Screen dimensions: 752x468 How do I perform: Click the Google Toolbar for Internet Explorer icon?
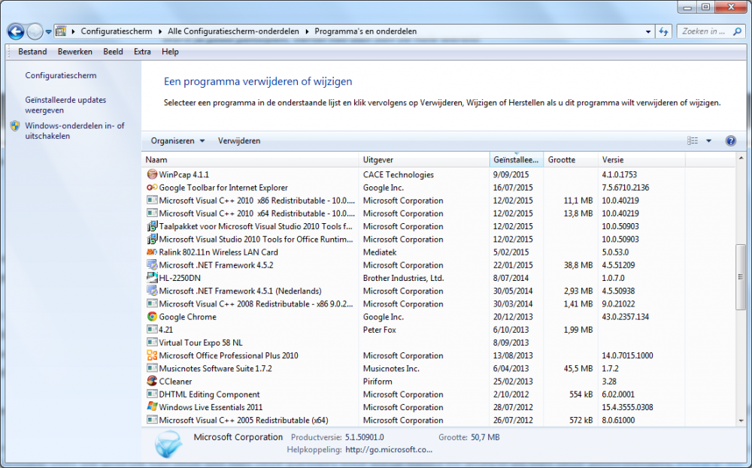152,188
